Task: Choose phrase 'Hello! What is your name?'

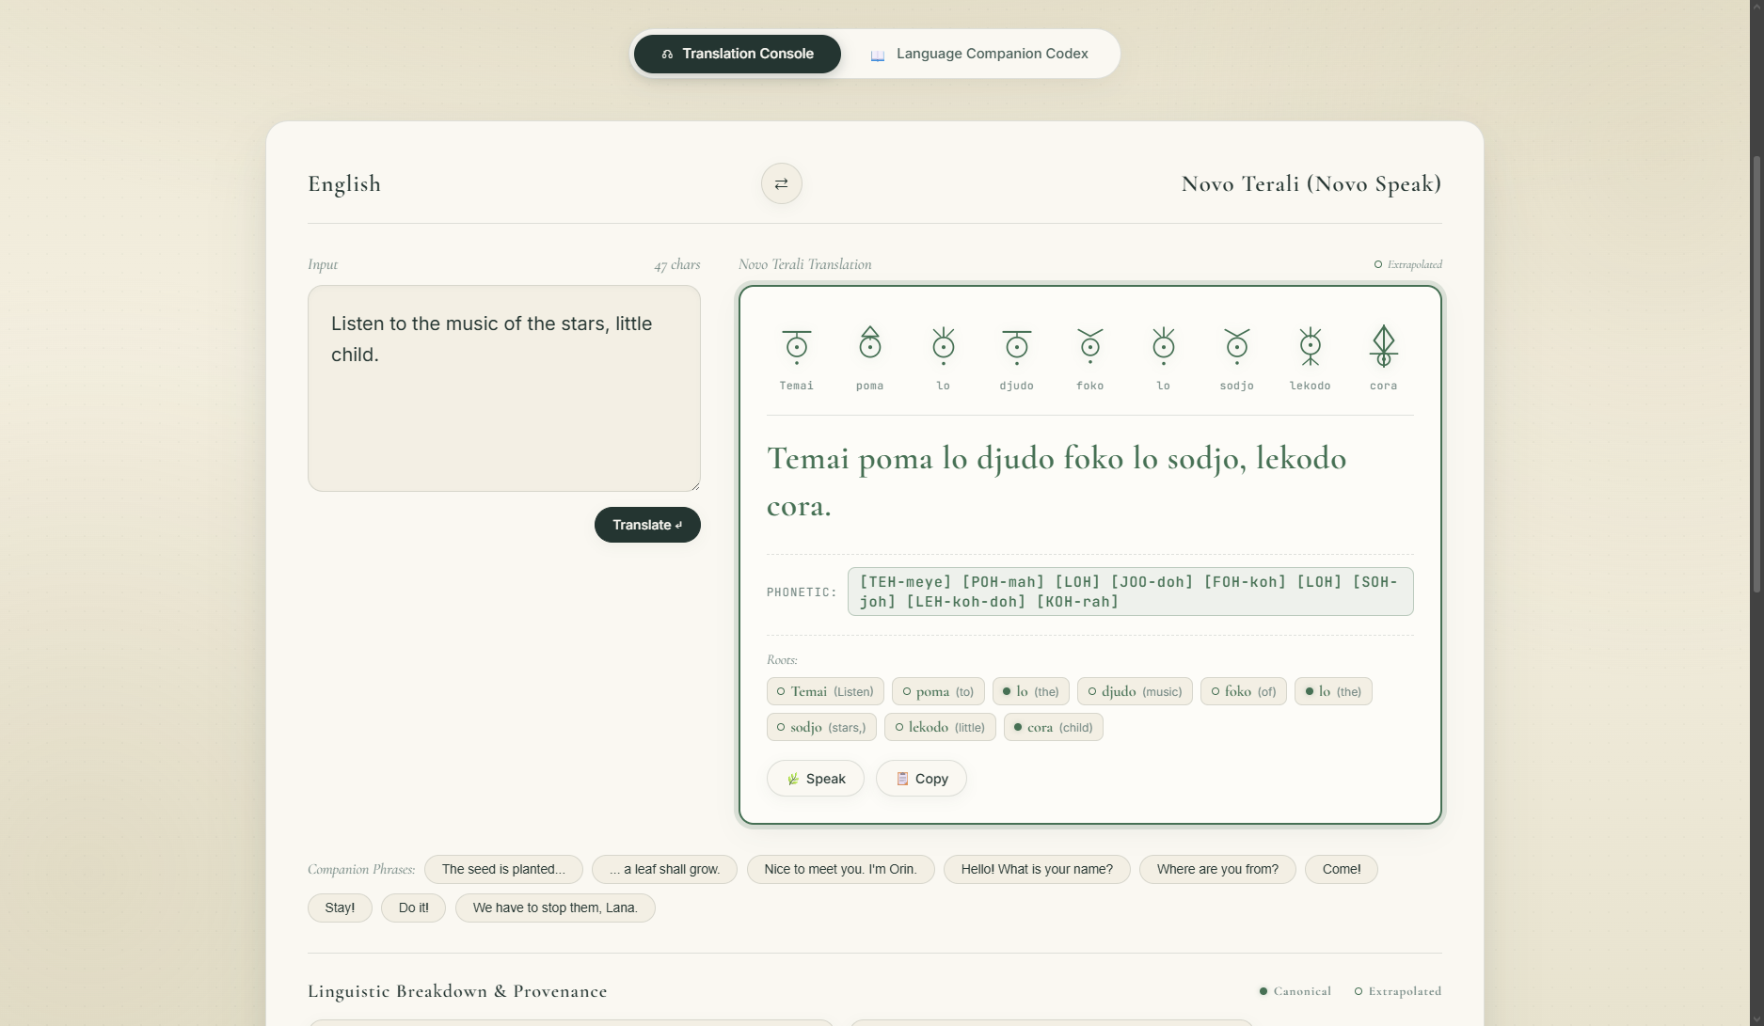Action: [1037, 869]
